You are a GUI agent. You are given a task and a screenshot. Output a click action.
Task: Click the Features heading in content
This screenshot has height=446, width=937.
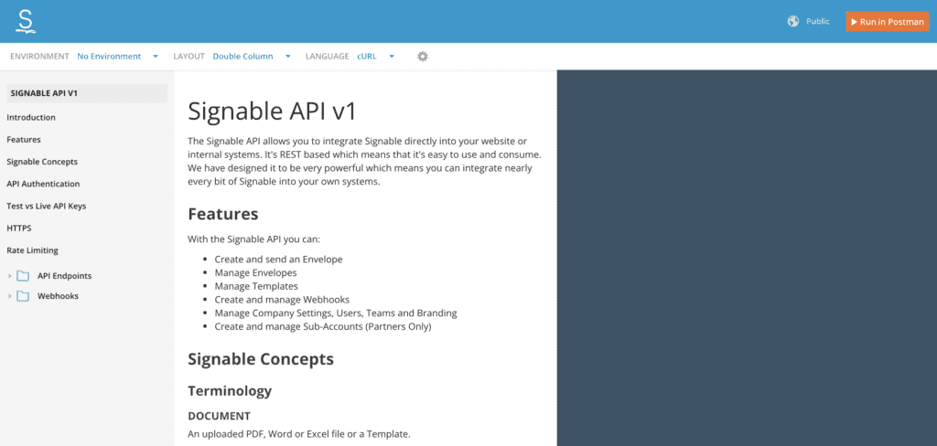tap(223, 214)
